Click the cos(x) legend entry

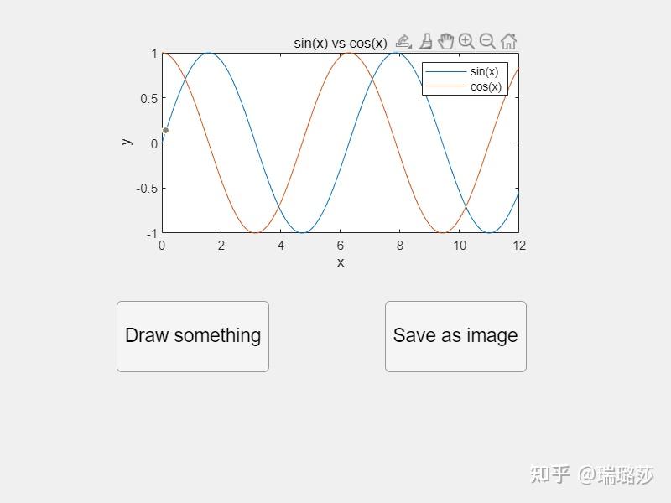click(x=486, y=86)
